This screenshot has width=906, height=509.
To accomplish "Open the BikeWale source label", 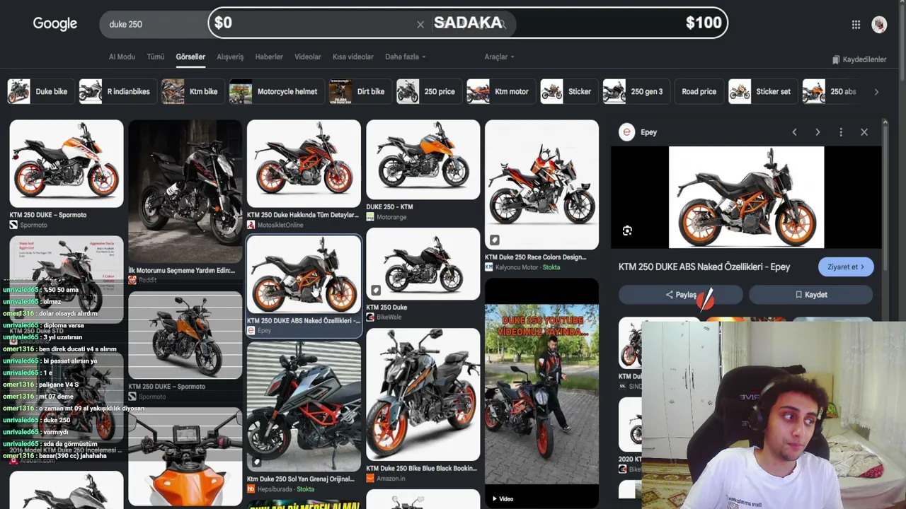I will click(x=384, y=317).
